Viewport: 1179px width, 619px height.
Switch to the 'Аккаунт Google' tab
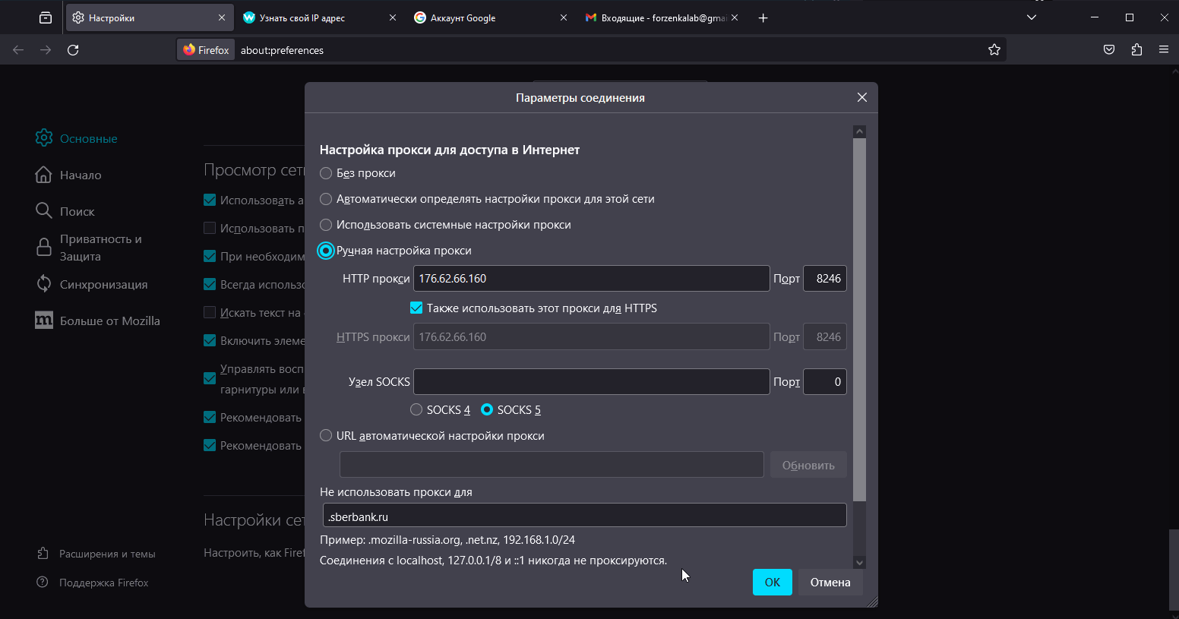tap(486, 17)
